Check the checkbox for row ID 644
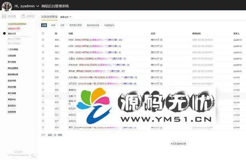Viewport: 246px width, 160px height. point(43,40)
